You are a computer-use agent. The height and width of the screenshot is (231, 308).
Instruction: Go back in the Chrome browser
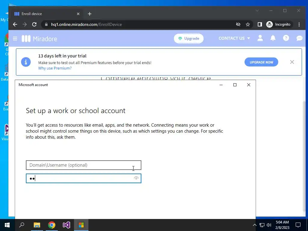(15, 24)
